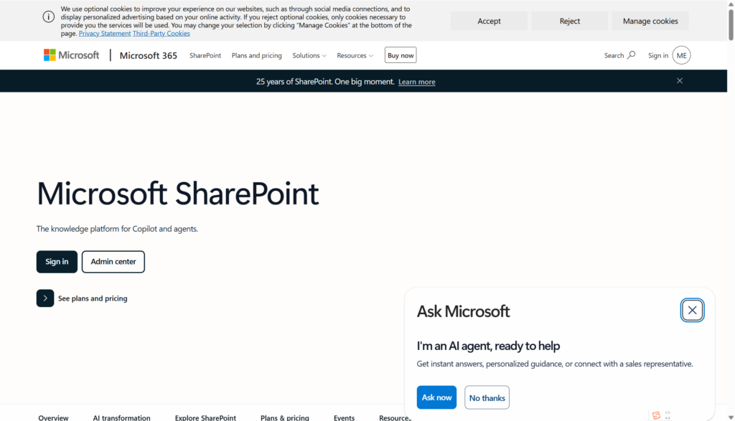
Task: Click the cookie banner info icon
Action: [x=49, y=17]
